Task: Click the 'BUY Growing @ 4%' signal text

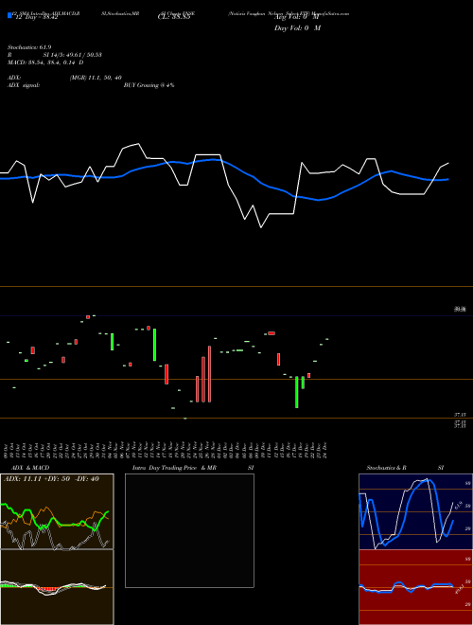Action: (149, 85)
